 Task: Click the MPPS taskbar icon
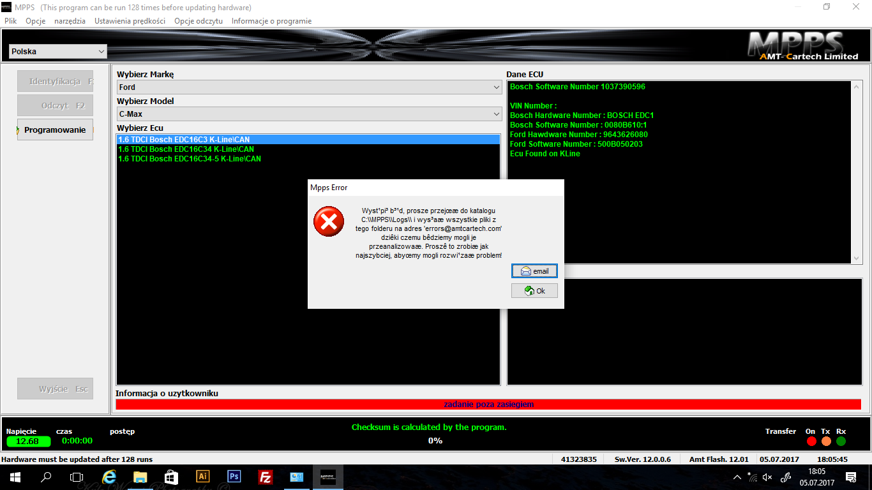click(x=327, y=477)
